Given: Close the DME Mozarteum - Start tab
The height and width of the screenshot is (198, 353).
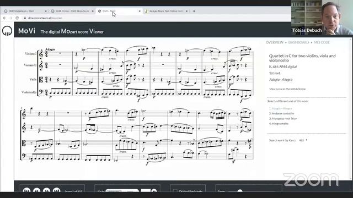Looking at the screenshot, I should [46, 11].
